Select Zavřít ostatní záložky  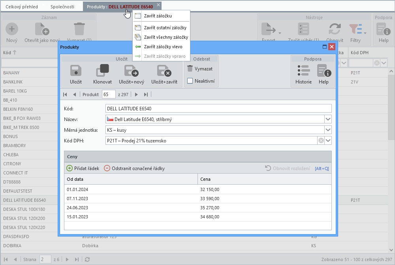pyautogui.click(x=161, y=28)
